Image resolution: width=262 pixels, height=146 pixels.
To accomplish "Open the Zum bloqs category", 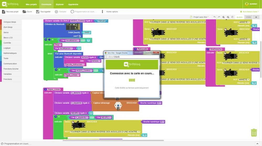I will [11, 27].
